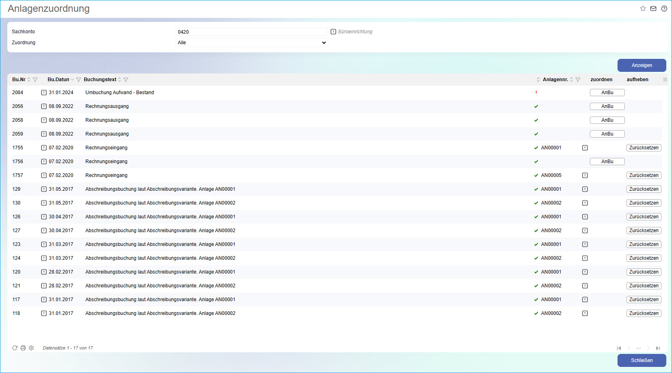Open the Bu.Nr column filter icon

pyautogui.click(x=35, y=80)
